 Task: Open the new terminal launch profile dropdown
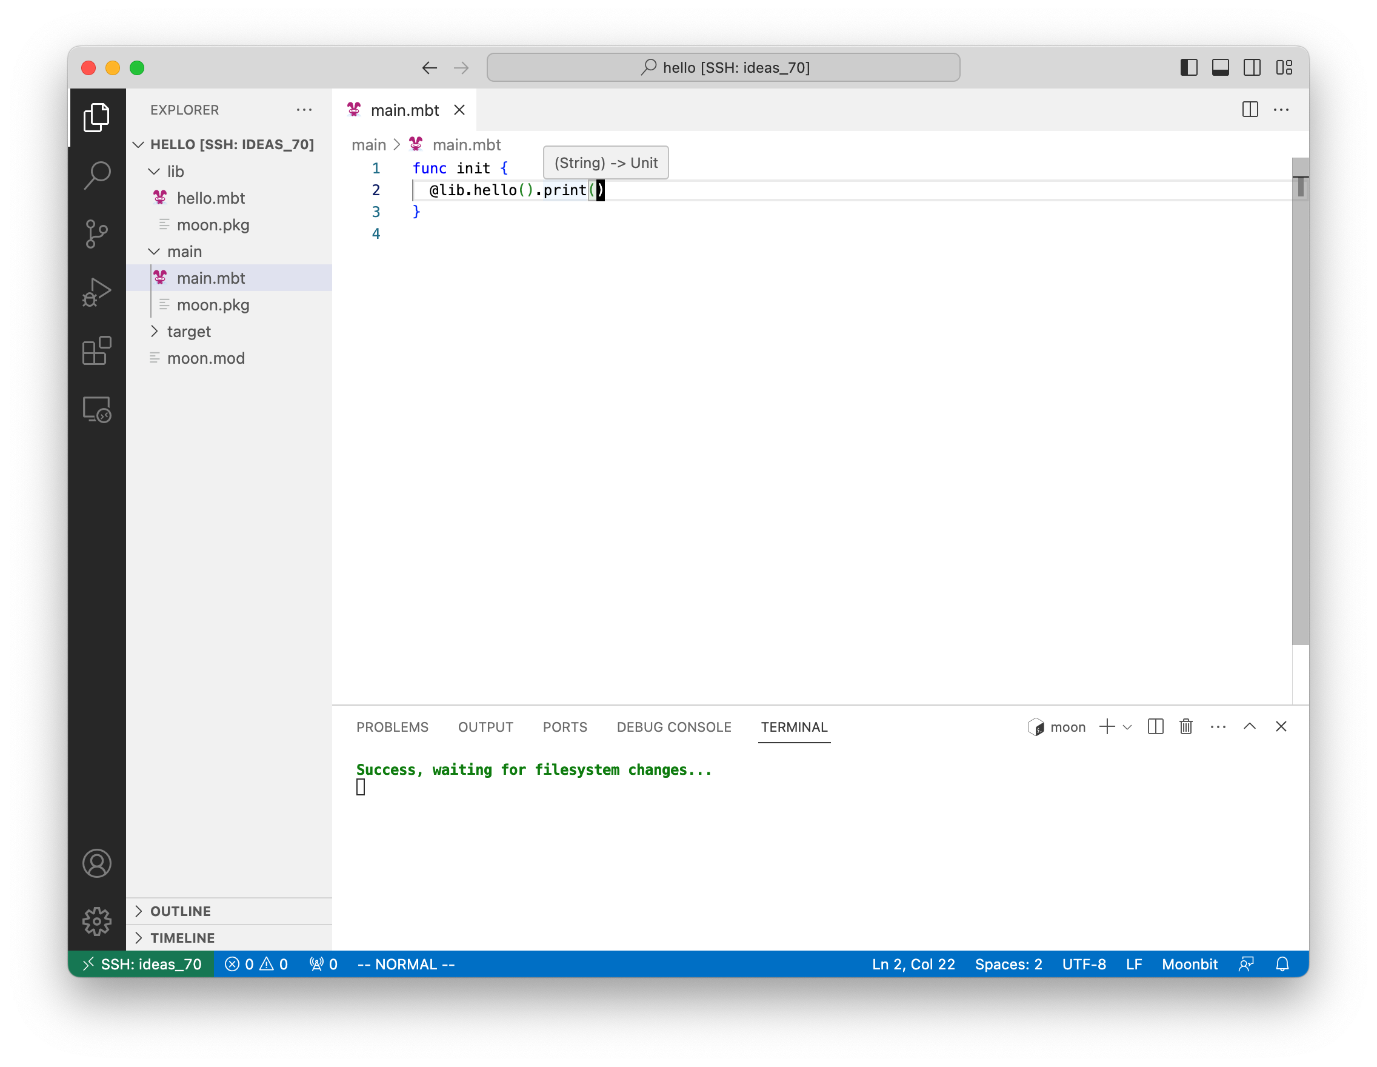1127,727
